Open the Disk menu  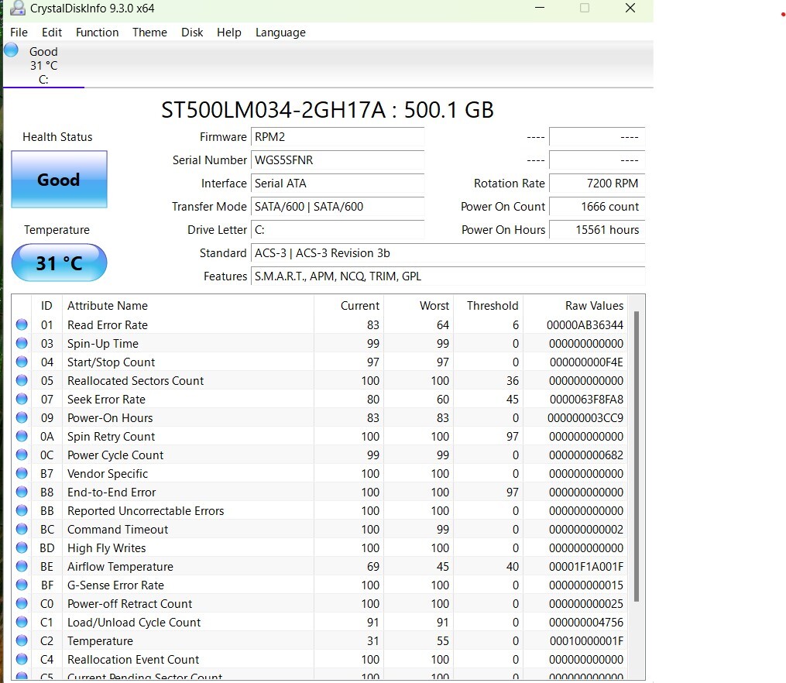(x=192, y=33)
